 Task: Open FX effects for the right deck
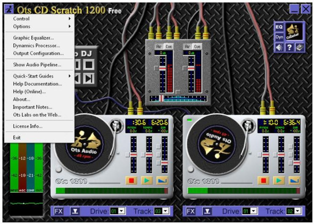click(x=191, y=211)
